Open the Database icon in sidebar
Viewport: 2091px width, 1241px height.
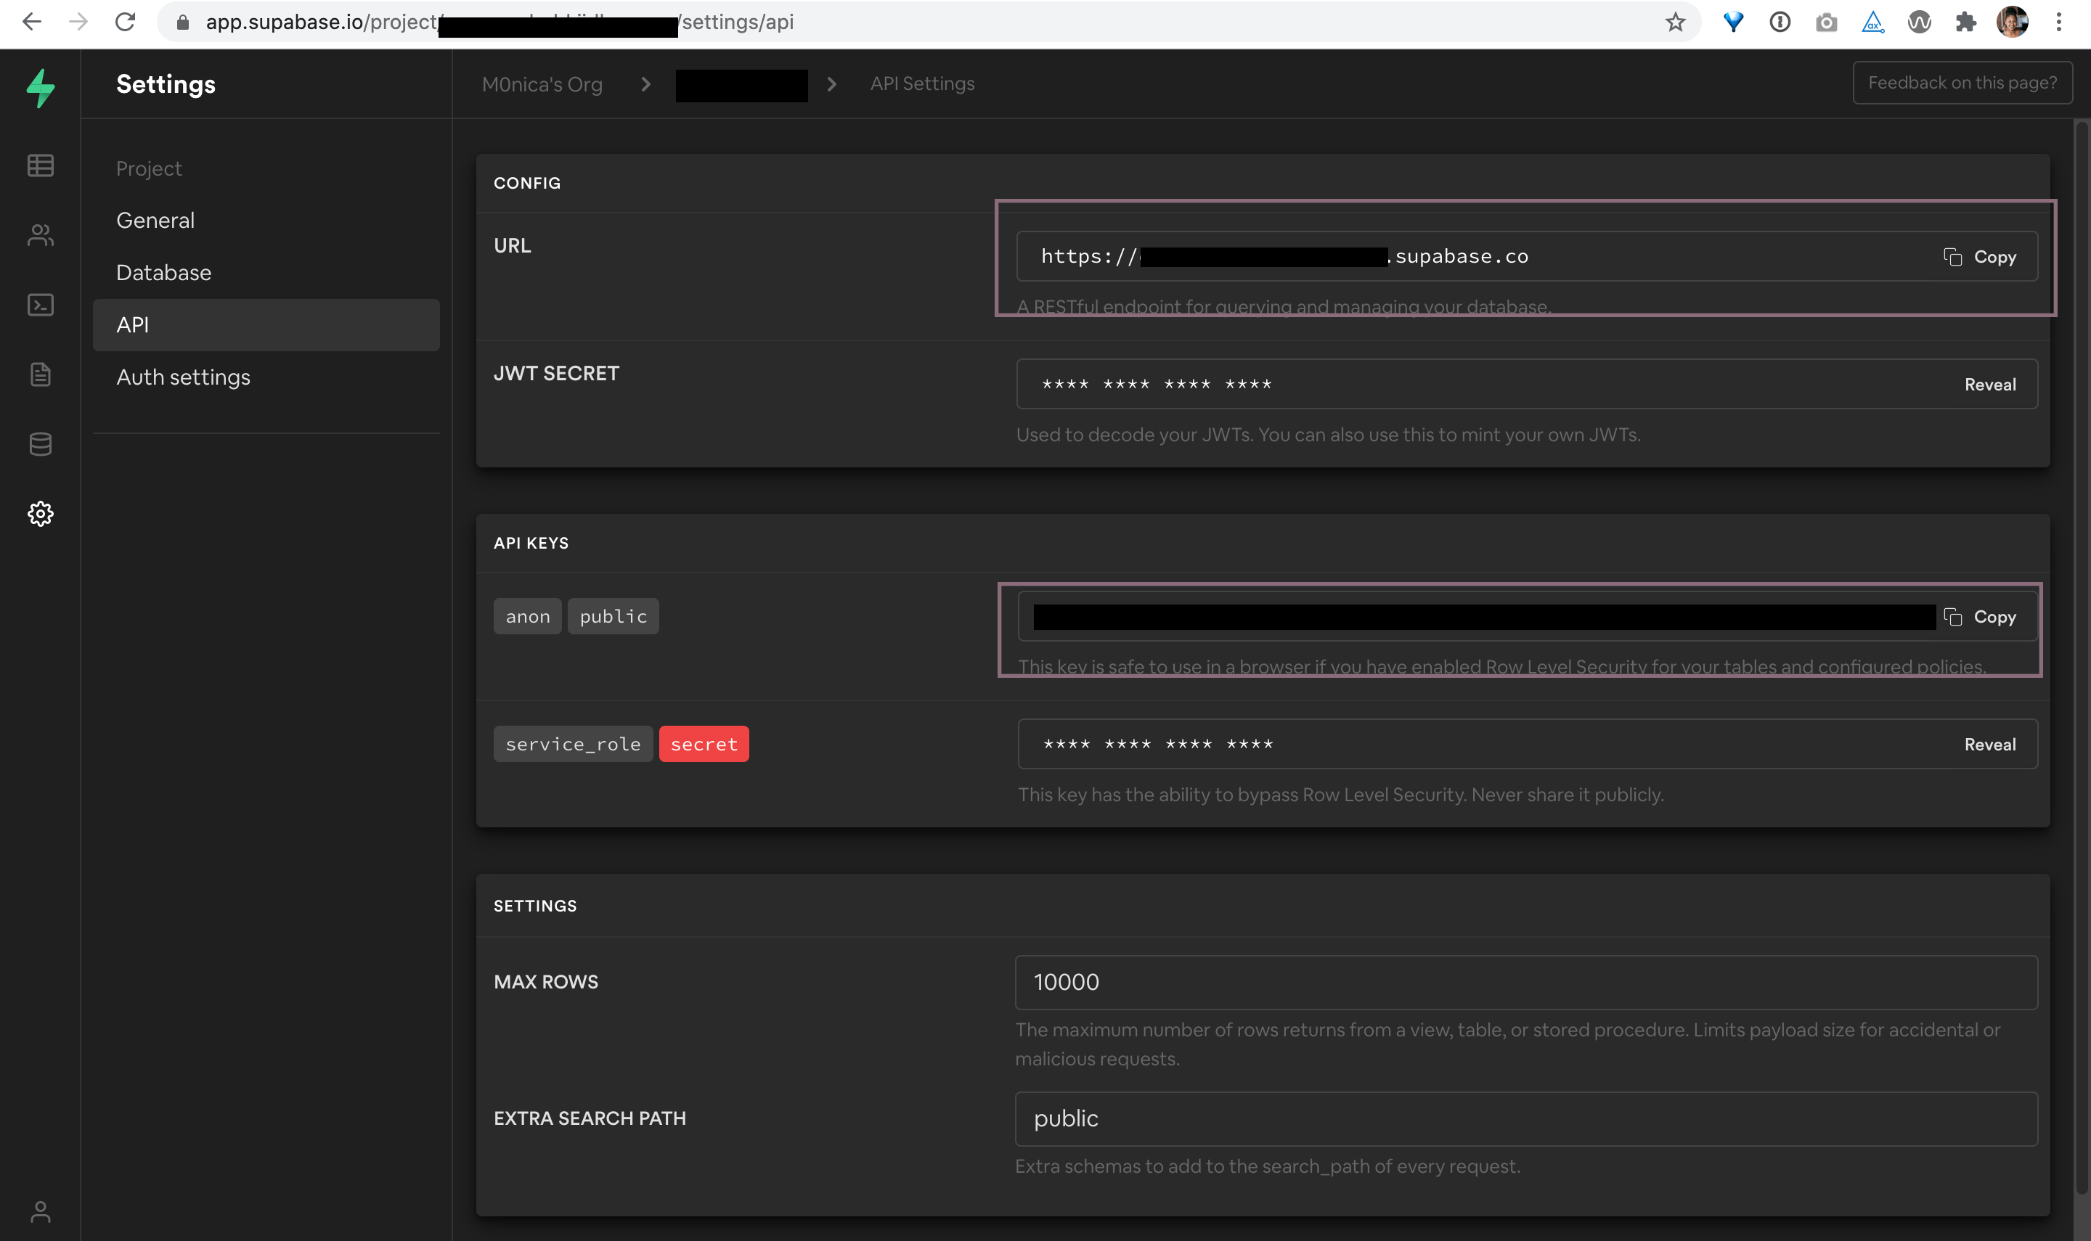(40, 444)
